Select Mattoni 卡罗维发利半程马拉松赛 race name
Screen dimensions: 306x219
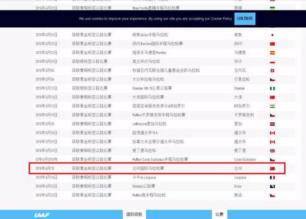159,115
